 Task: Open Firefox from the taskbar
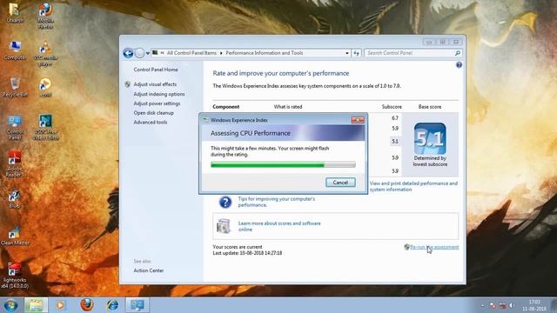click(87, 305)
